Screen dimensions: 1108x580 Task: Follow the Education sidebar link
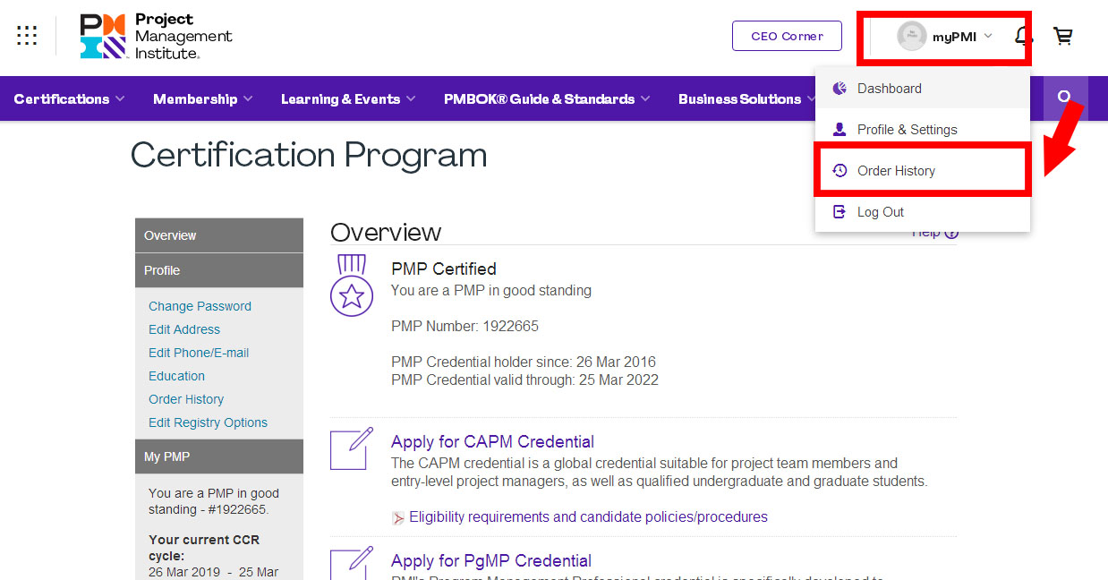(176, 376)
